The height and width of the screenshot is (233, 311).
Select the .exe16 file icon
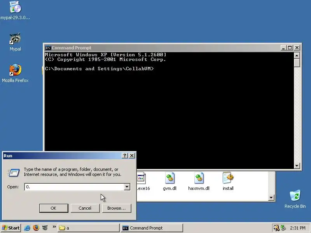tap(142, 178)
